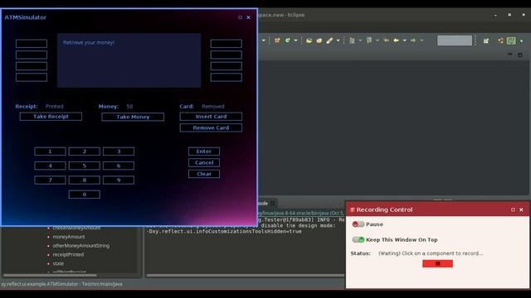Click the Next Annotation icon in Eclipse toolbar
The image size is (531, 298).
(x=352, y=41)
